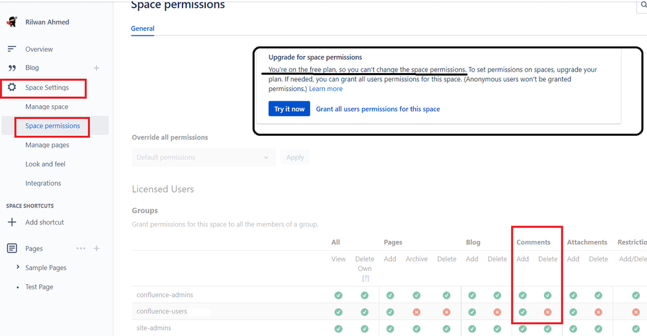The height and width of the screenshot is (336, 647).
Task: Click the [?] help link under Delete Own
Action: pos(365,278)
